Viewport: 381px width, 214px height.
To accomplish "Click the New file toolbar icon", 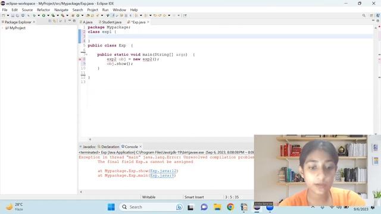I will [4, 15].
